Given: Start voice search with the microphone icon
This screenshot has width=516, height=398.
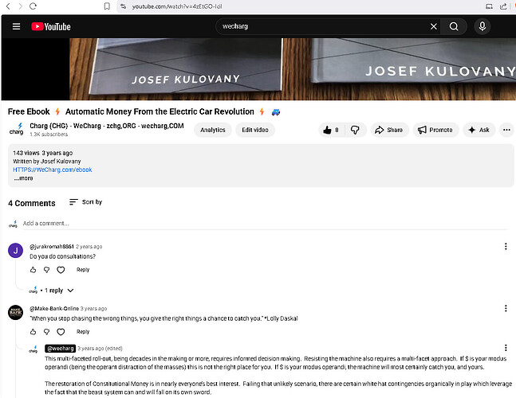Looking at the screenshot, I should pos(482,26).
